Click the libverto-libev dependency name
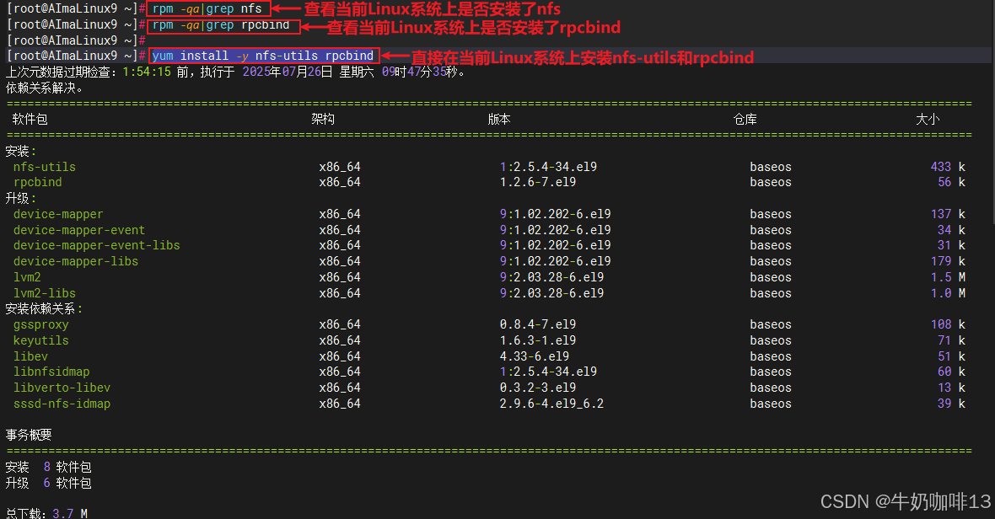 point(62,388)
